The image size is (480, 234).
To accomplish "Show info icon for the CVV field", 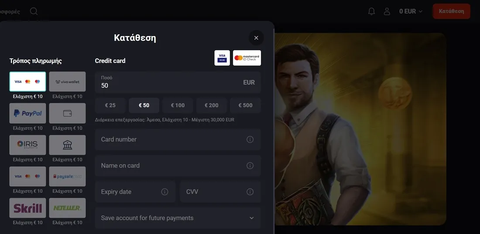I will (250, 192).
